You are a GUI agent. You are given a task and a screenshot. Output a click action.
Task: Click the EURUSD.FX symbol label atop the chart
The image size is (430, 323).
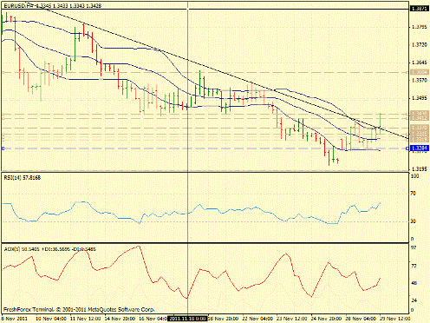(18, 5)
